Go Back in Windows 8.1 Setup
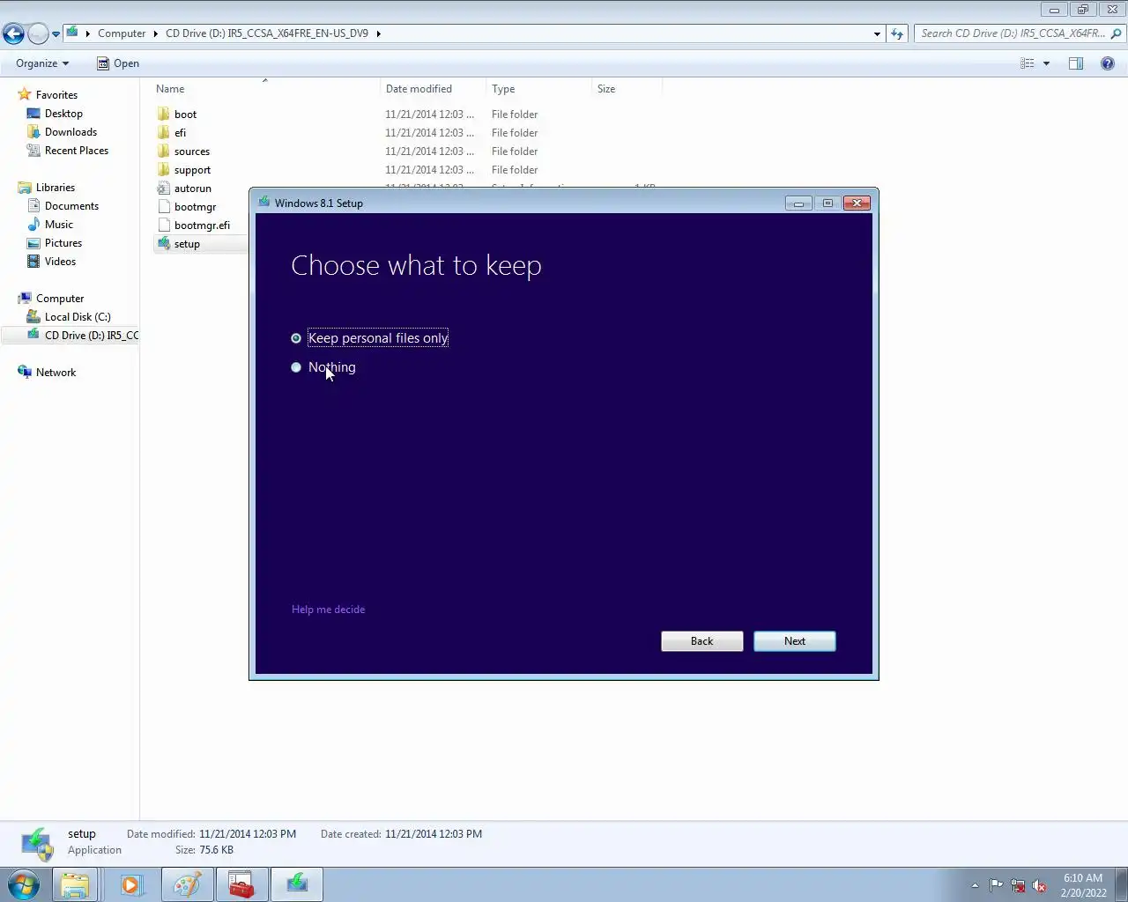Viewport: 1128px width, 902px height. pyautogui.click(x=701, y=641)
